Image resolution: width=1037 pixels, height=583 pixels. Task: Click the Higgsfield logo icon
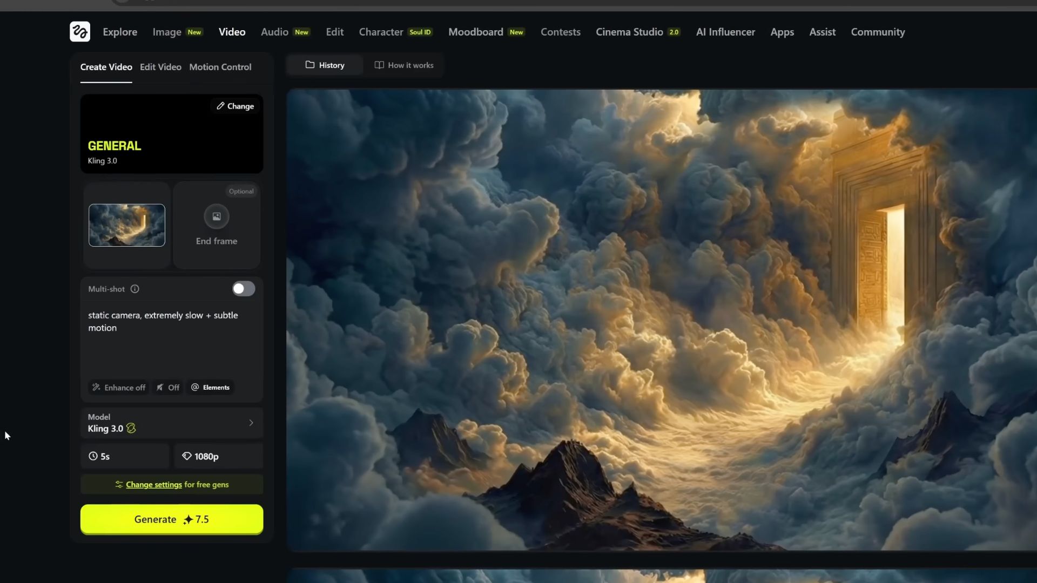[80, 32]
